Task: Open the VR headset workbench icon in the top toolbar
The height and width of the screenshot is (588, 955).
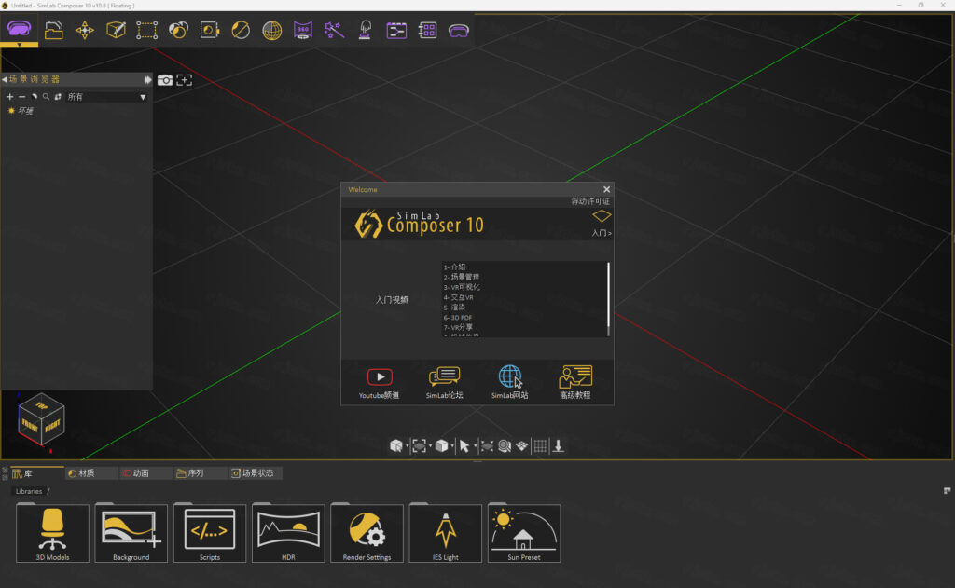Action: point(19,29)
